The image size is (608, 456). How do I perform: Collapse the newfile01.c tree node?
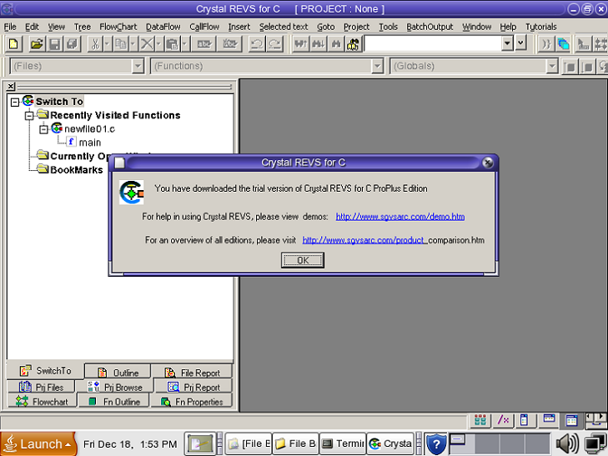point(44,129)
